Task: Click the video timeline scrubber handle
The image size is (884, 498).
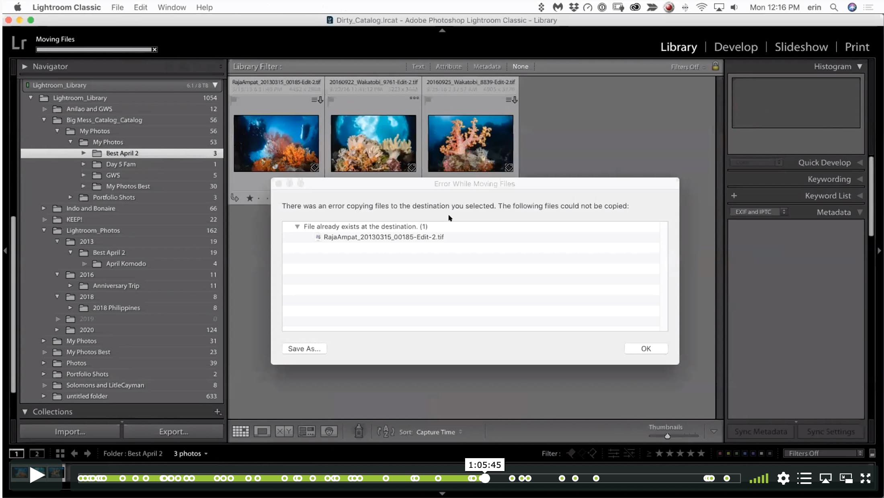Action: point(485,478)
